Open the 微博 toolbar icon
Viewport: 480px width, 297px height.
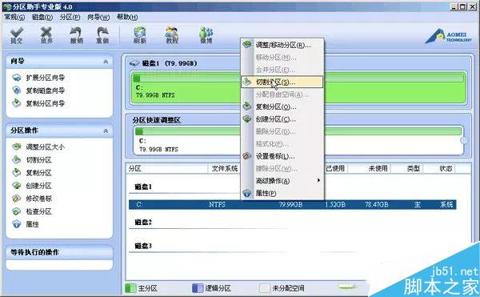tap(206, 35)
